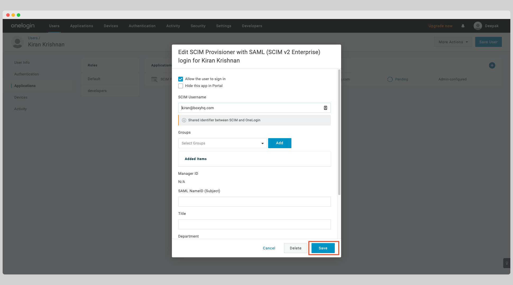Click the OneLogin logo
513x285 pixels.
click(22, 26)
